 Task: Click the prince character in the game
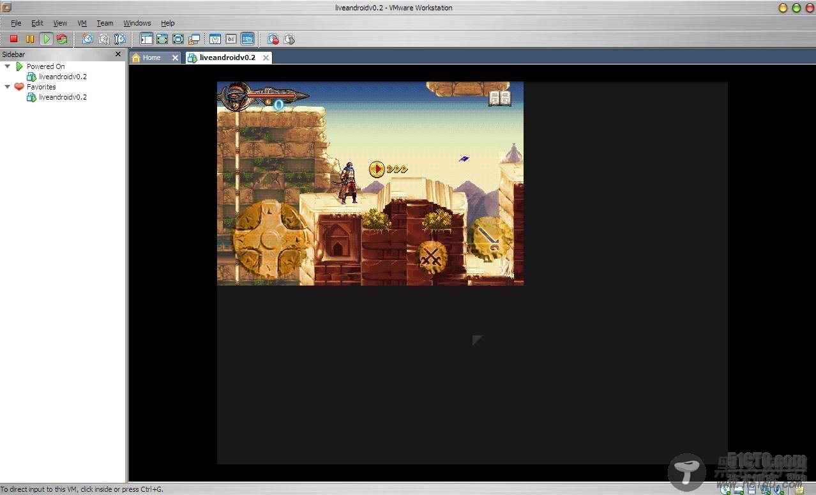tap(348, 183)
